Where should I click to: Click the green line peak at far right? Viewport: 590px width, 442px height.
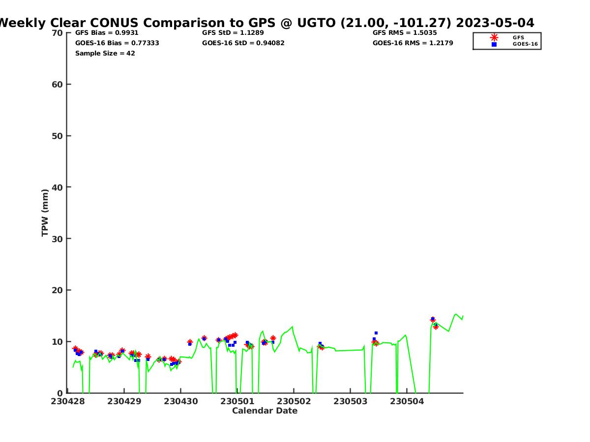coord(456,314)
